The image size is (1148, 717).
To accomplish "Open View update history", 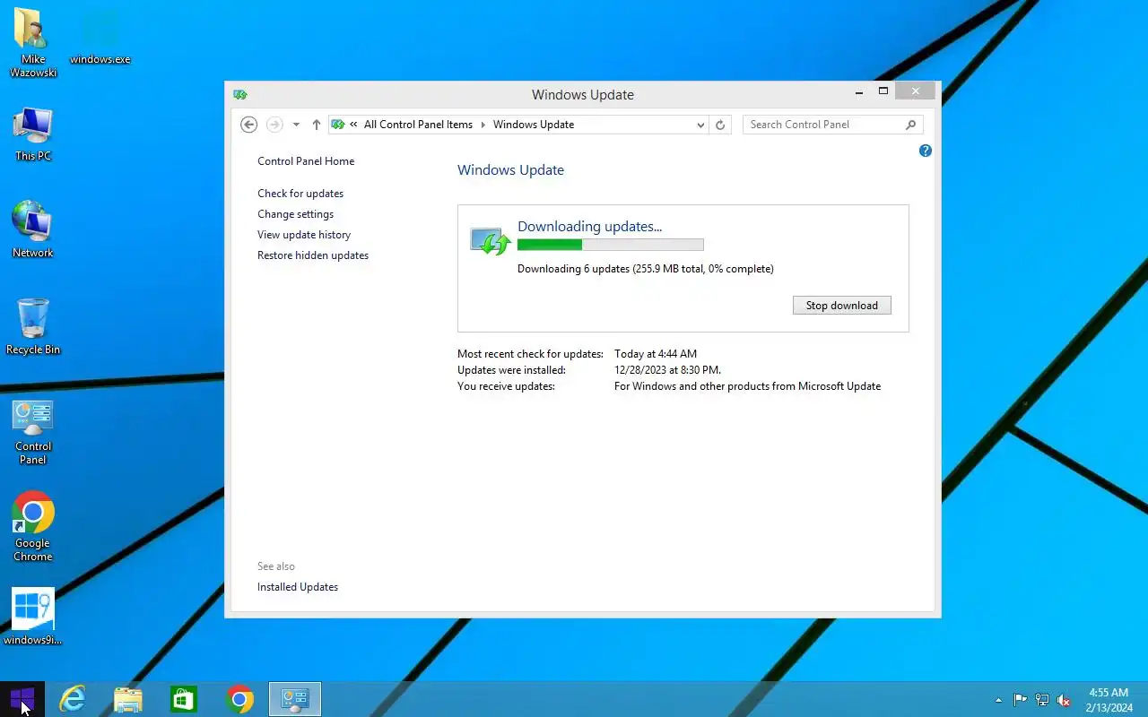I will pos(304,235).
